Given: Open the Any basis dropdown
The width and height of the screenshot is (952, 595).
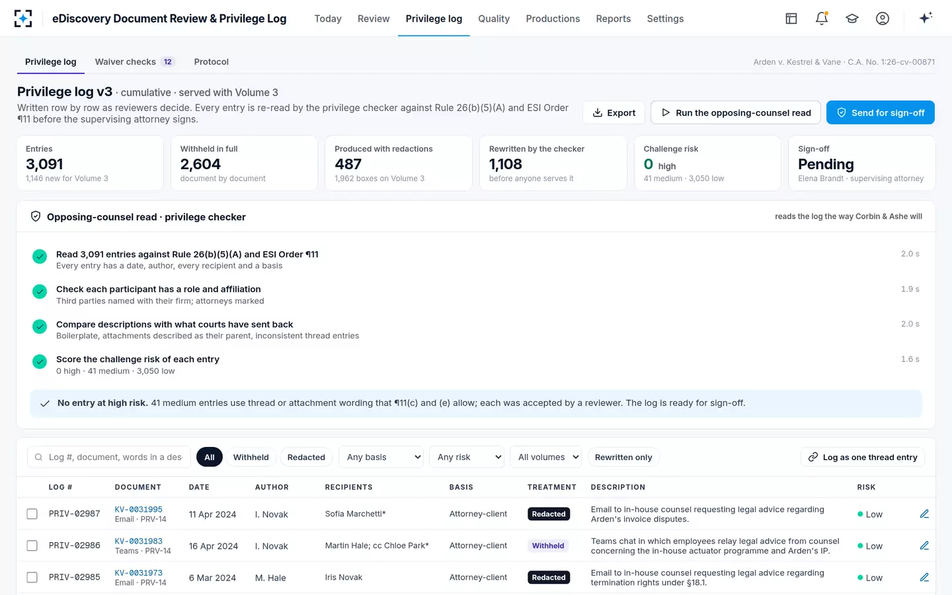Looking at the screenshot, I should [x=381, y=457].
